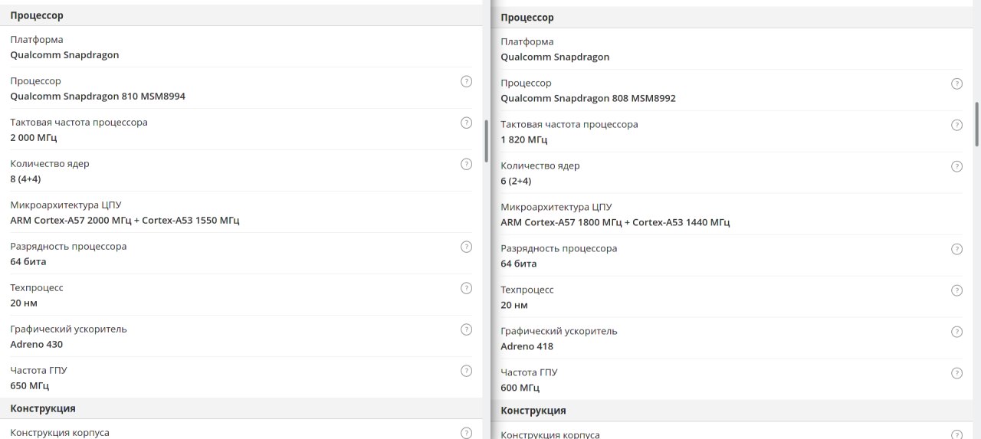Viewport: 981px width, 439px height.
Task: Open help icon for 6 (2+4) core count
Action: [956, 166]
